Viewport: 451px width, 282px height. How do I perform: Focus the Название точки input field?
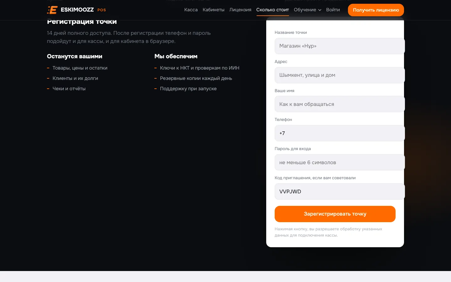click(340, 46)
